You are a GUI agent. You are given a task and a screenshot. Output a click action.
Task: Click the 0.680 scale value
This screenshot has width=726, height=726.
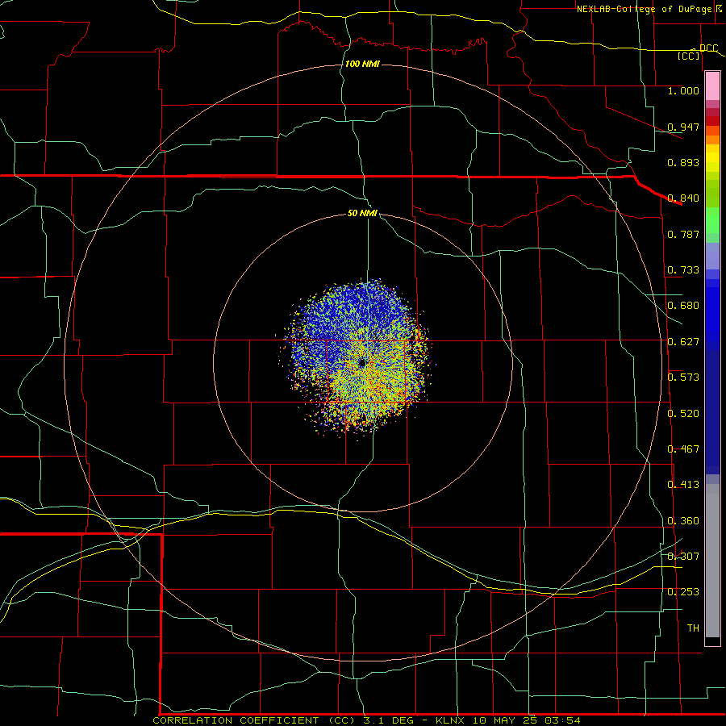(683, 306)
